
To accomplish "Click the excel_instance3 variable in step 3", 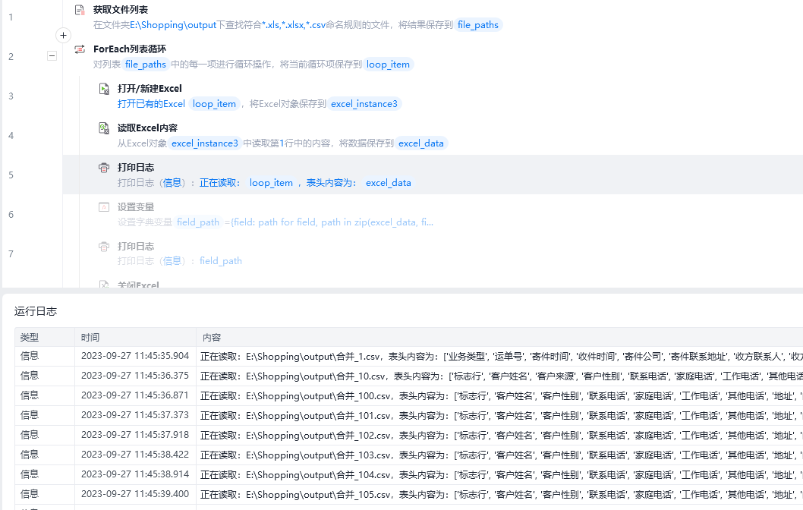I will [364, 104].
